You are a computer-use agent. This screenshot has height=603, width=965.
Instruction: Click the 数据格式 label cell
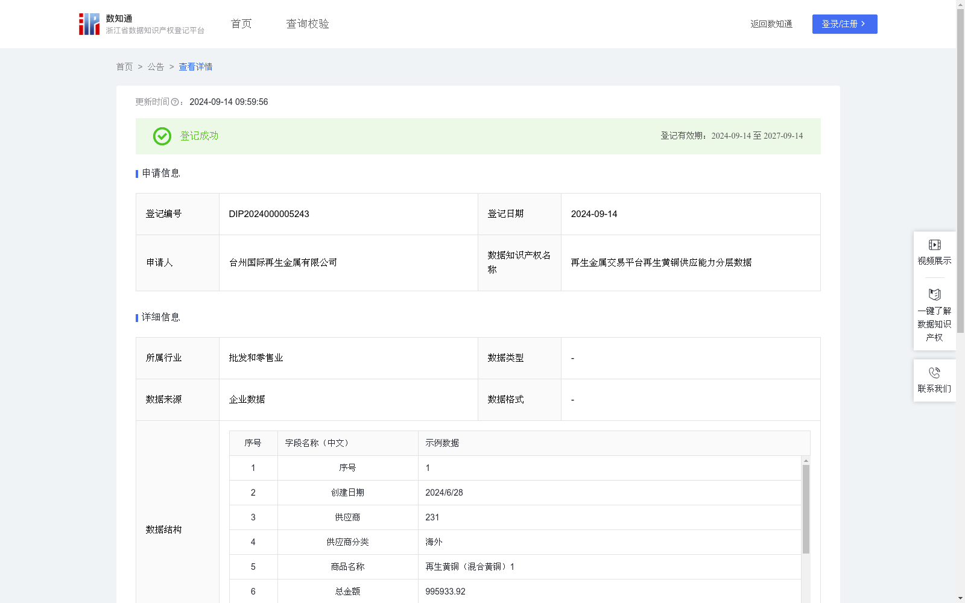[x=519, y=400]
